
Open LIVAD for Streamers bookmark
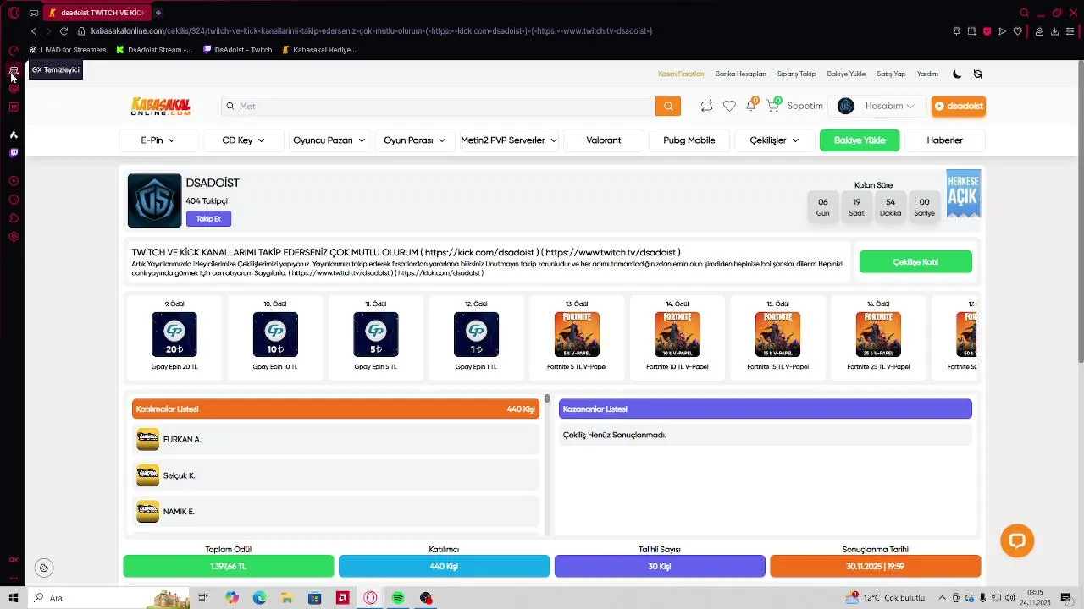(x=68, y=50)
